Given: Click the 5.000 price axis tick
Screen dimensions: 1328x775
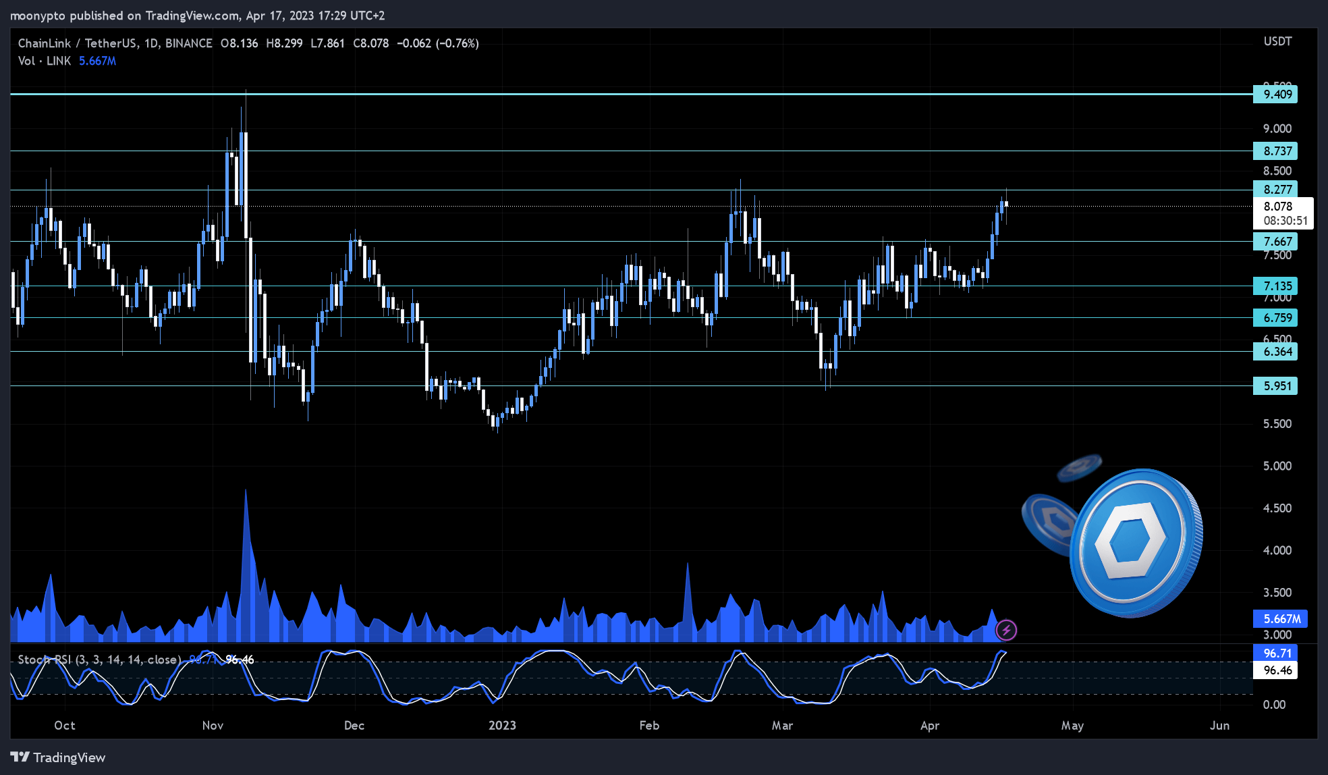Looking at the screenshot, I should click(x=1277, y=466).
